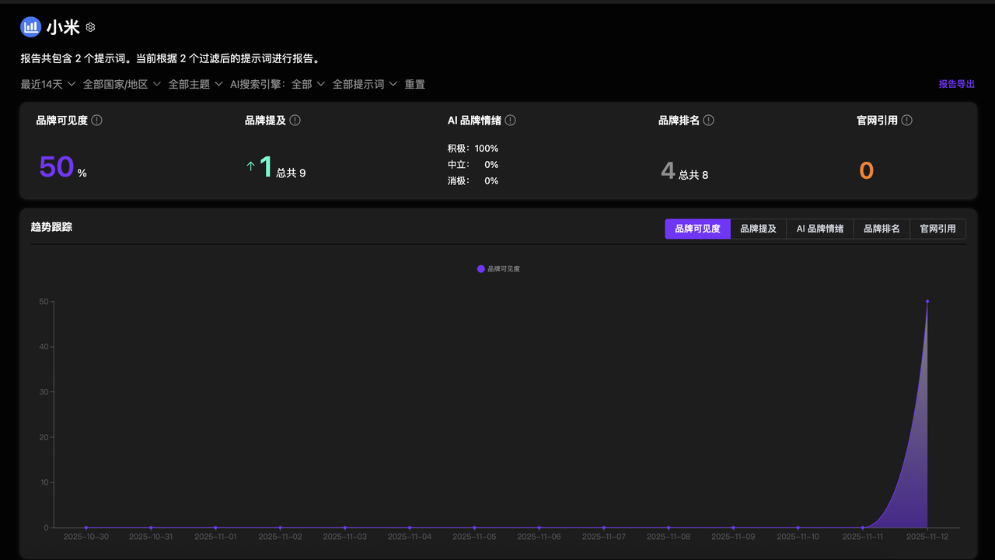Click the chart data point on 2025-11-12
Viewport: 995px width, 560px height.
pyautogui.click(x=927, y=302)
